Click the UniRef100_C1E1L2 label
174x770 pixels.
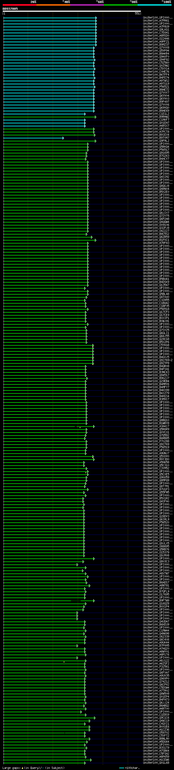(x=156, y=114)
